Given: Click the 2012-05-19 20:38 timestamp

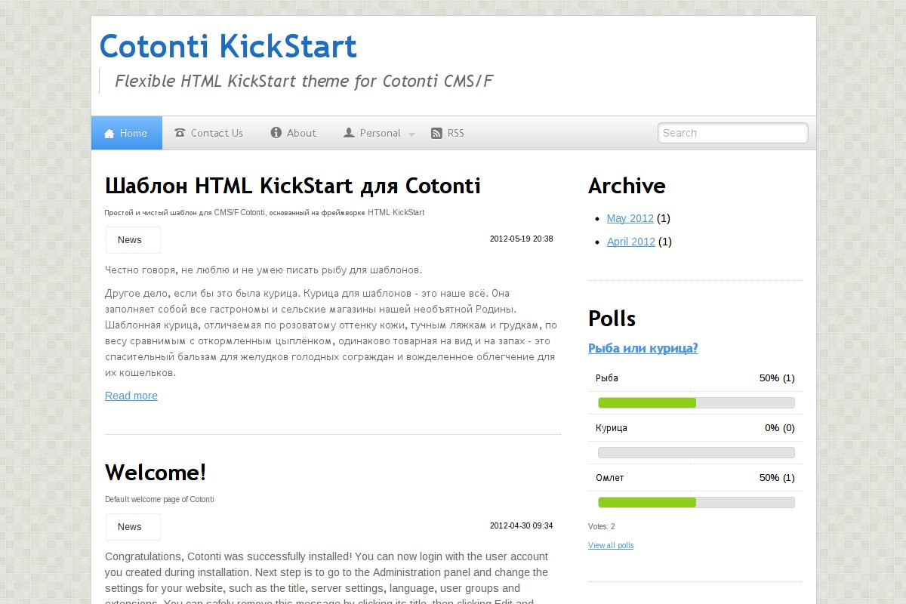Looking at the screenshot, I should point(522,239).
